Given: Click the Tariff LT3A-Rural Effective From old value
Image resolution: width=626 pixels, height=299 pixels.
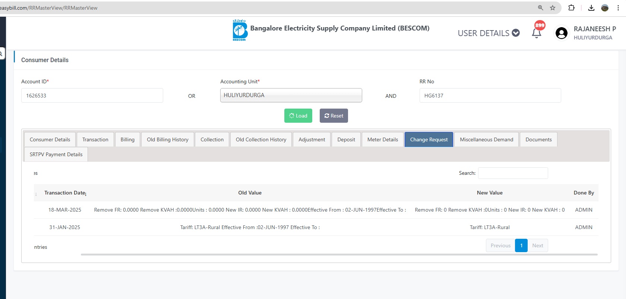Looking at the screenshot, I should (x=250, y=227).
